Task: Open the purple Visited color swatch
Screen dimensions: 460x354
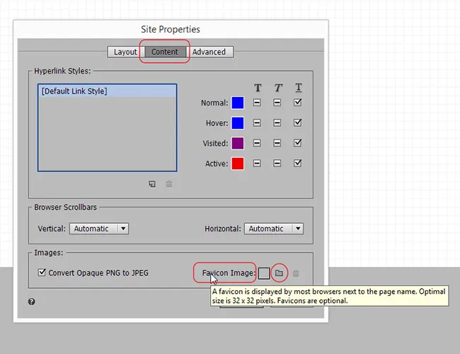Action: pyautogui.click(x=238, y=144)
